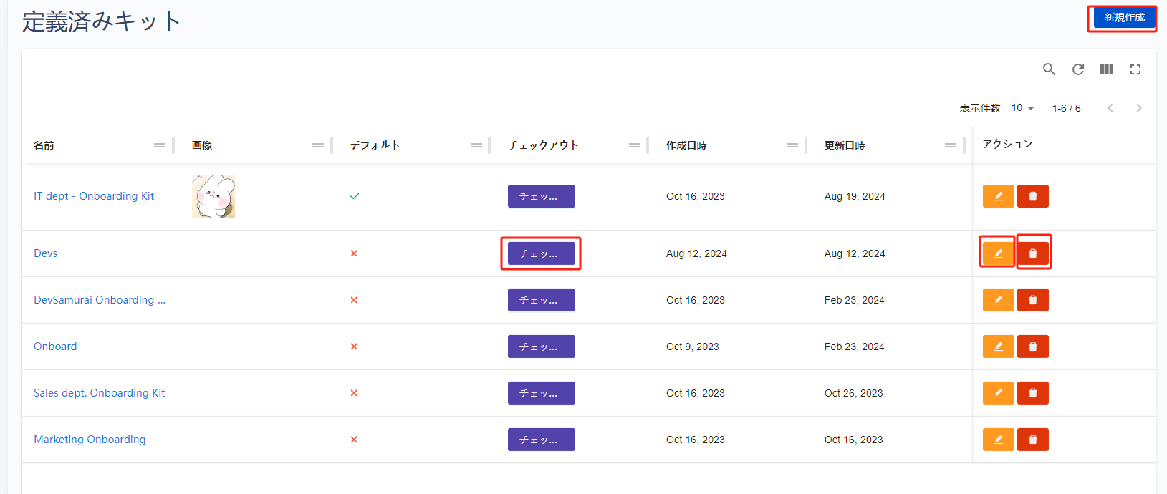
Task: Edit the IT dept - Onboarding Kit
Action: (998, 196)
